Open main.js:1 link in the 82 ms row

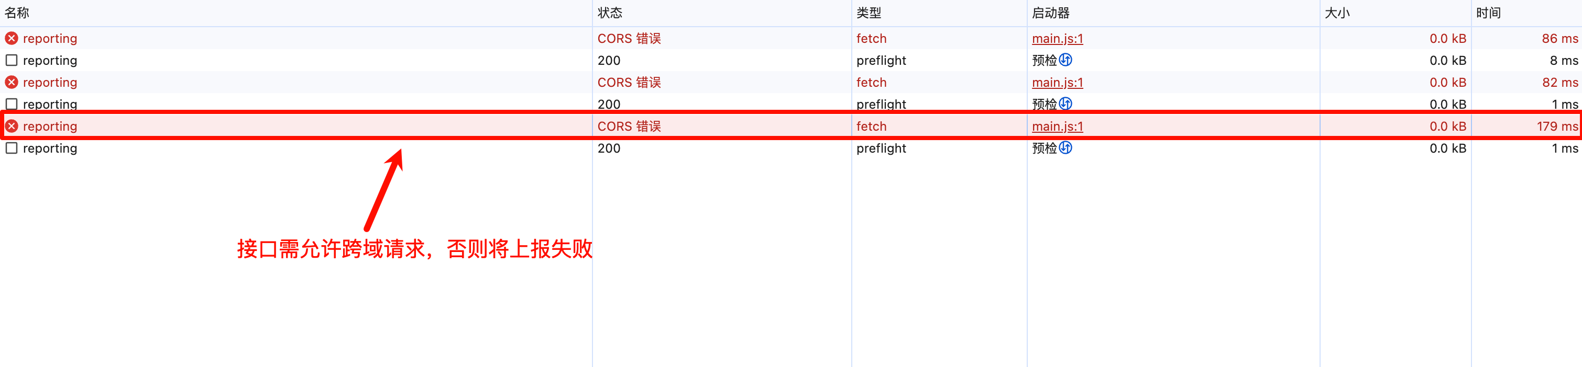[1058, 82]
